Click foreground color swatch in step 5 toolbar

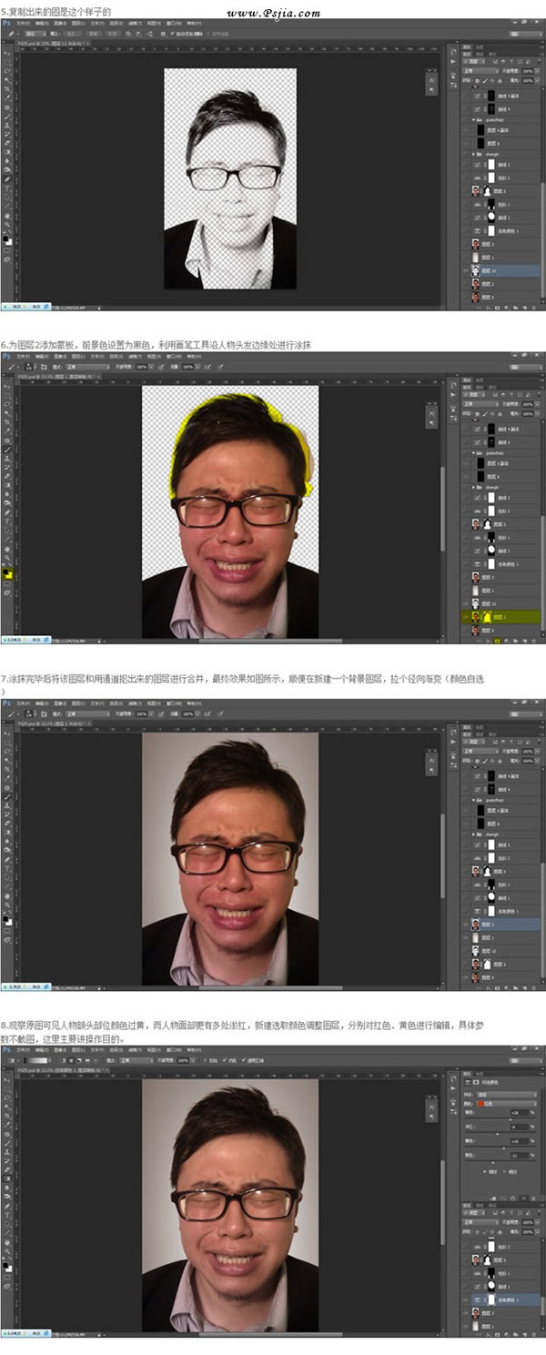tap(5, 238)
